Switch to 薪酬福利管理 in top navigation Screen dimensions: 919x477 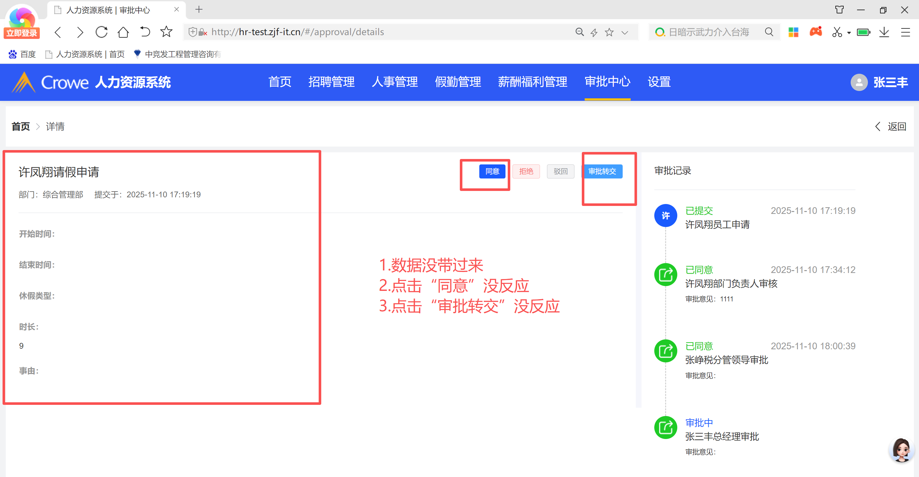click(532, 82)
